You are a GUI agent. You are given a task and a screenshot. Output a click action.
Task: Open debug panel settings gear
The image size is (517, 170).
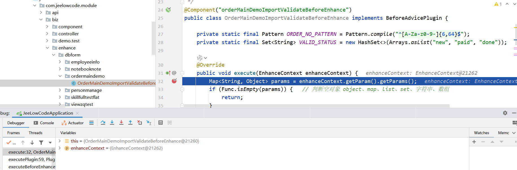[505, 113]
